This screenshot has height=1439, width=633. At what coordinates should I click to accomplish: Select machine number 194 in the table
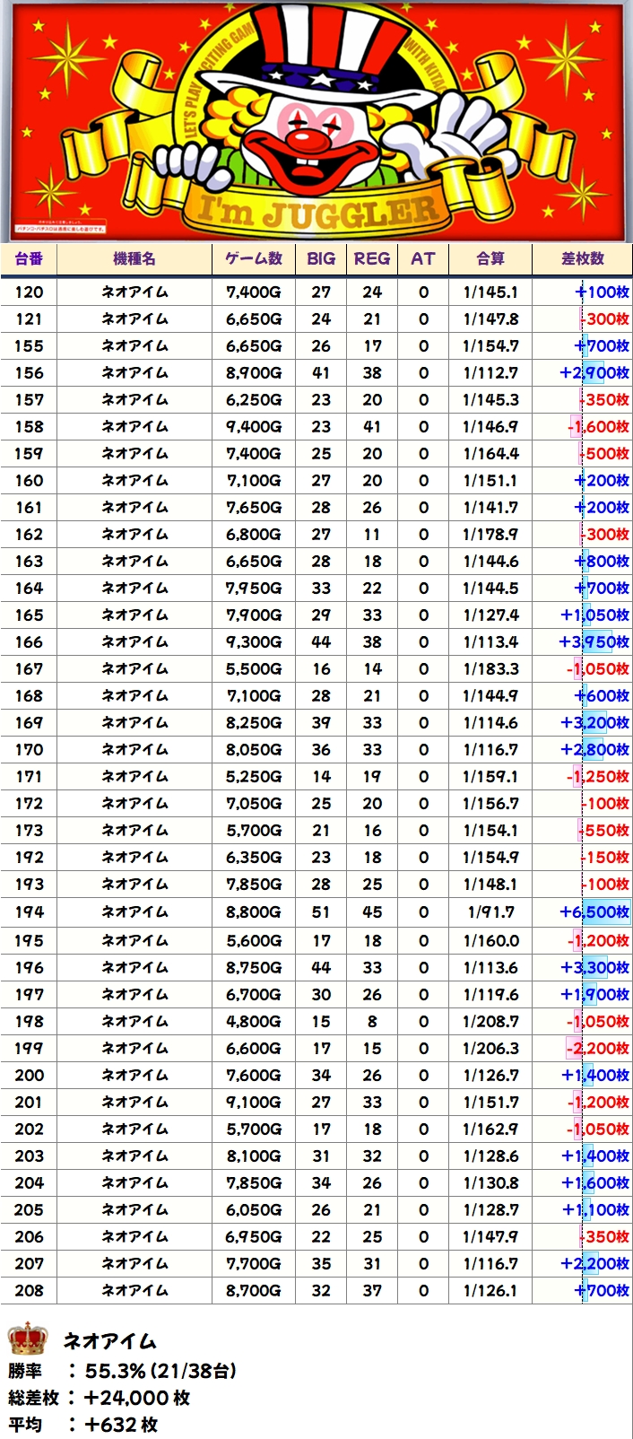point(29,912)
